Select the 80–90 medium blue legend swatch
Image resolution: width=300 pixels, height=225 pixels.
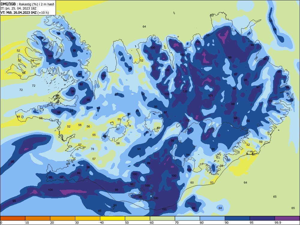pyautogui.click(x=212, y=218)
